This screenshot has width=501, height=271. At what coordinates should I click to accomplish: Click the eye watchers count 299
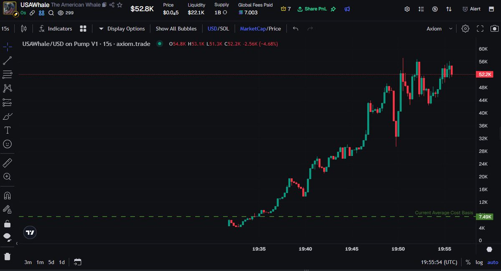[x=66, y=13]
